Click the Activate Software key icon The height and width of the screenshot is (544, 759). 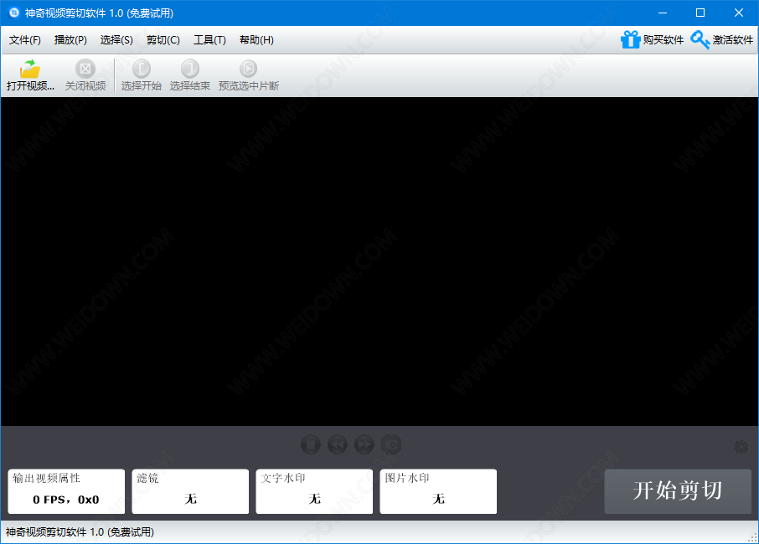click(x=700, y=39)
